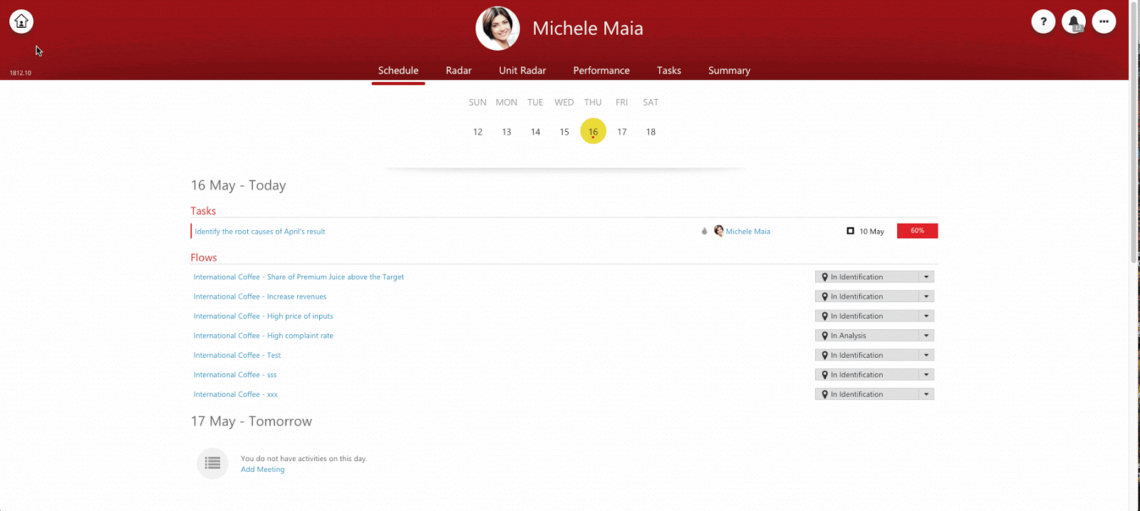Select day 12 in the week calendar
The width and height of the screenshot is (1140, 511).
point(477,132)
